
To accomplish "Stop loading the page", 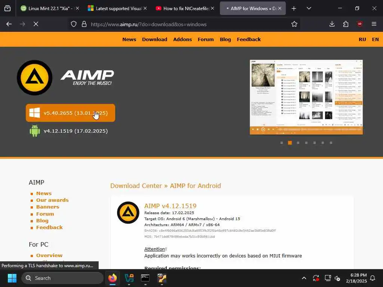I will [x=36, y=24].
